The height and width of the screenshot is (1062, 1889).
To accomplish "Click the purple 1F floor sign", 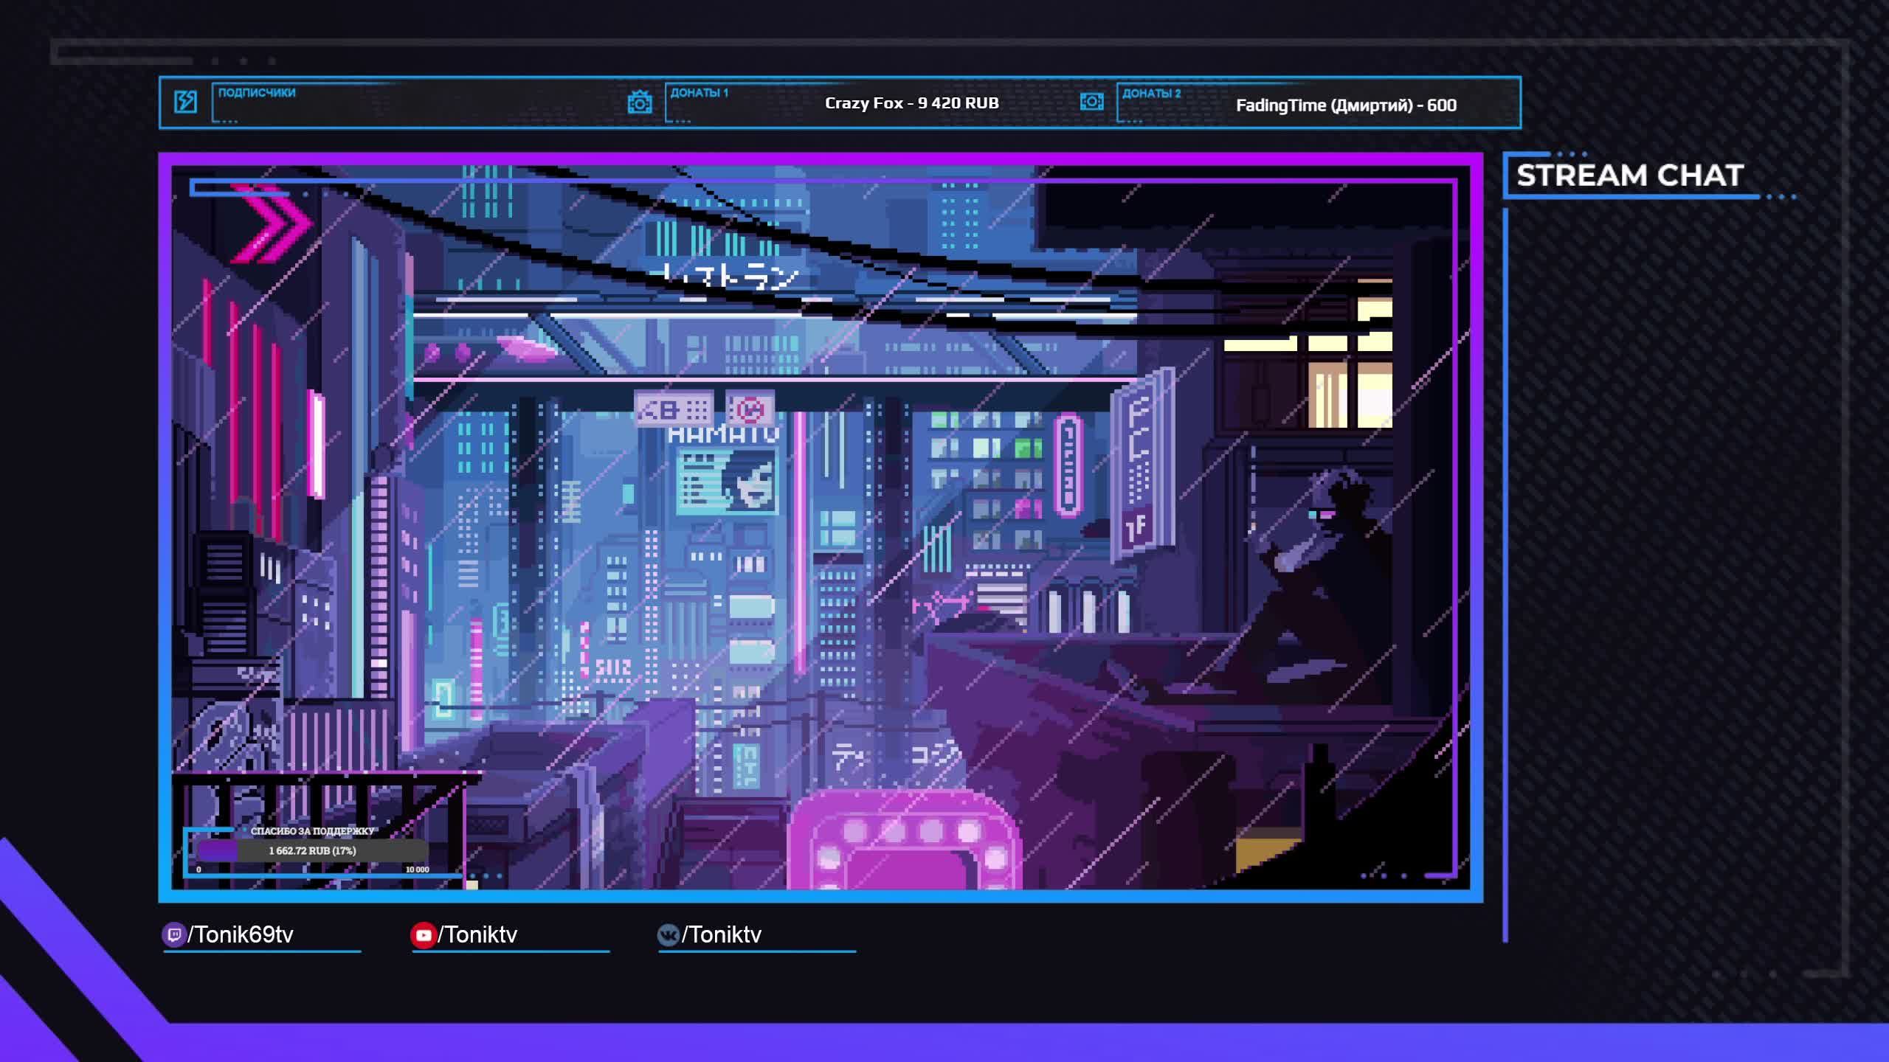I will click(1137, 527).
